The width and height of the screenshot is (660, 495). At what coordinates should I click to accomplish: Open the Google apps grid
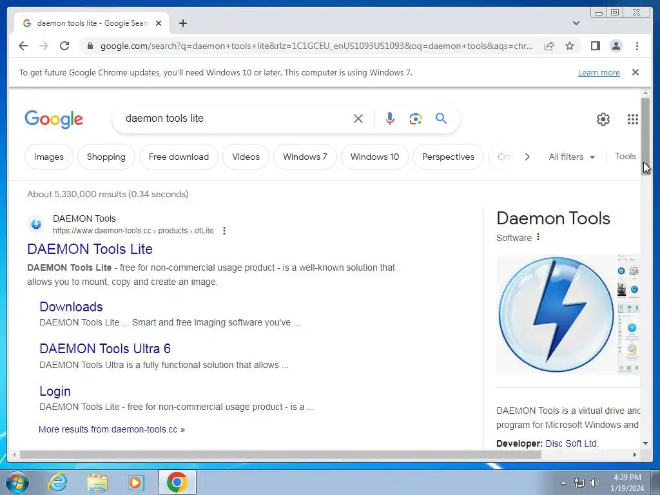coord(633,119)
